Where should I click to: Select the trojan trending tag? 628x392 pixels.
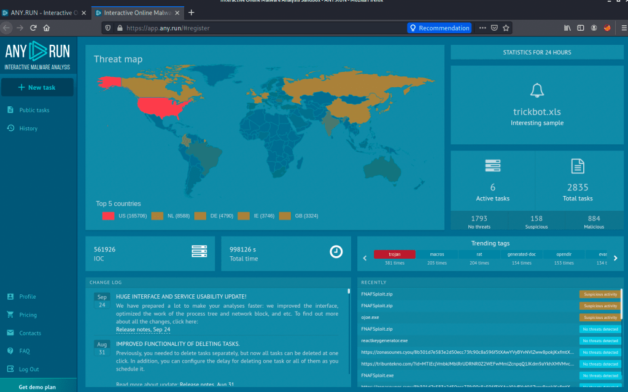[x=394, y=254]
